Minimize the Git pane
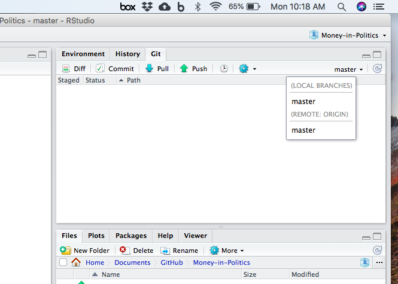Screen dimensions: 398x284 [x=366, y=56]
